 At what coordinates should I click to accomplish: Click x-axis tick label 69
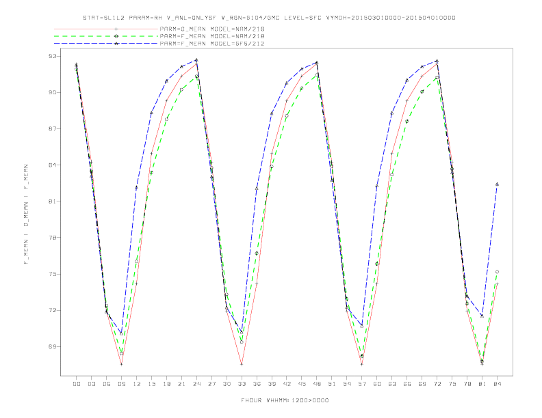click(x=422, y=384)
